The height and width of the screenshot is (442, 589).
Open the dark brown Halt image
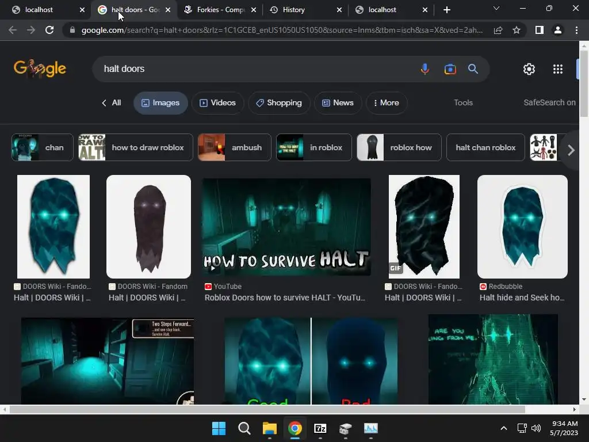pos(149,227)
